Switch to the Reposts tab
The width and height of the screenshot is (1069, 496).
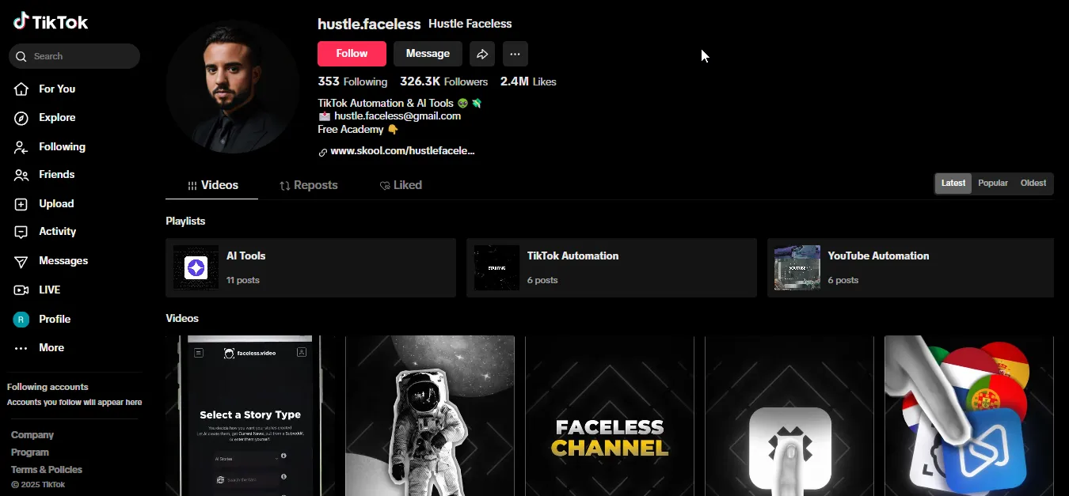click(309, 185)
